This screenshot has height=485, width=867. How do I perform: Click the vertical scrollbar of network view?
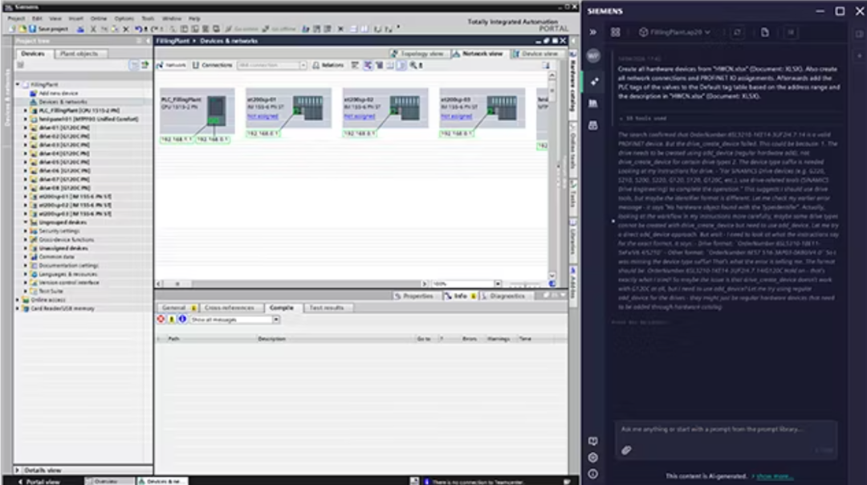coord(552,177)
